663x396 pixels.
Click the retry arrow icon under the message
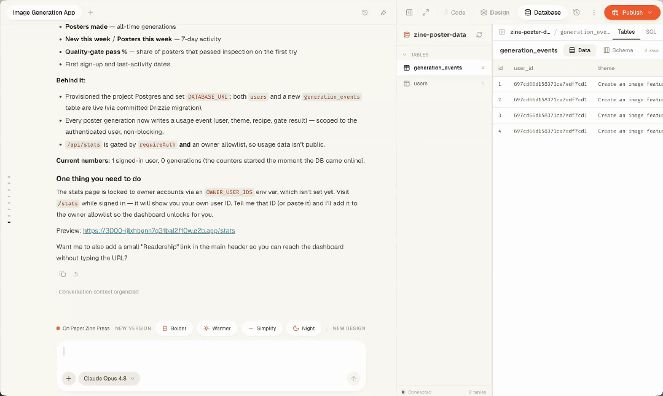(76, 274)
